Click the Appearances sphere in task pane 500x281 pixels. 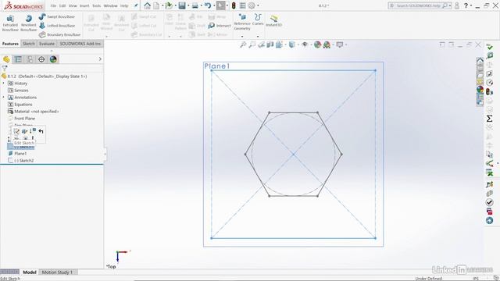[x=480, y=90]
